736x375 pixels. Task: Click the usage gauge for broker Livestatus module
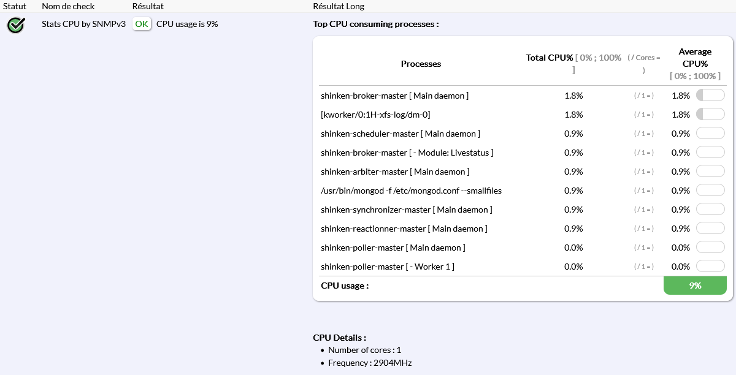coord(710,153)
